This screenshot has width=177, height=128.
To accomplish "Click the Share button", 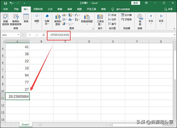I will (169, 9).
